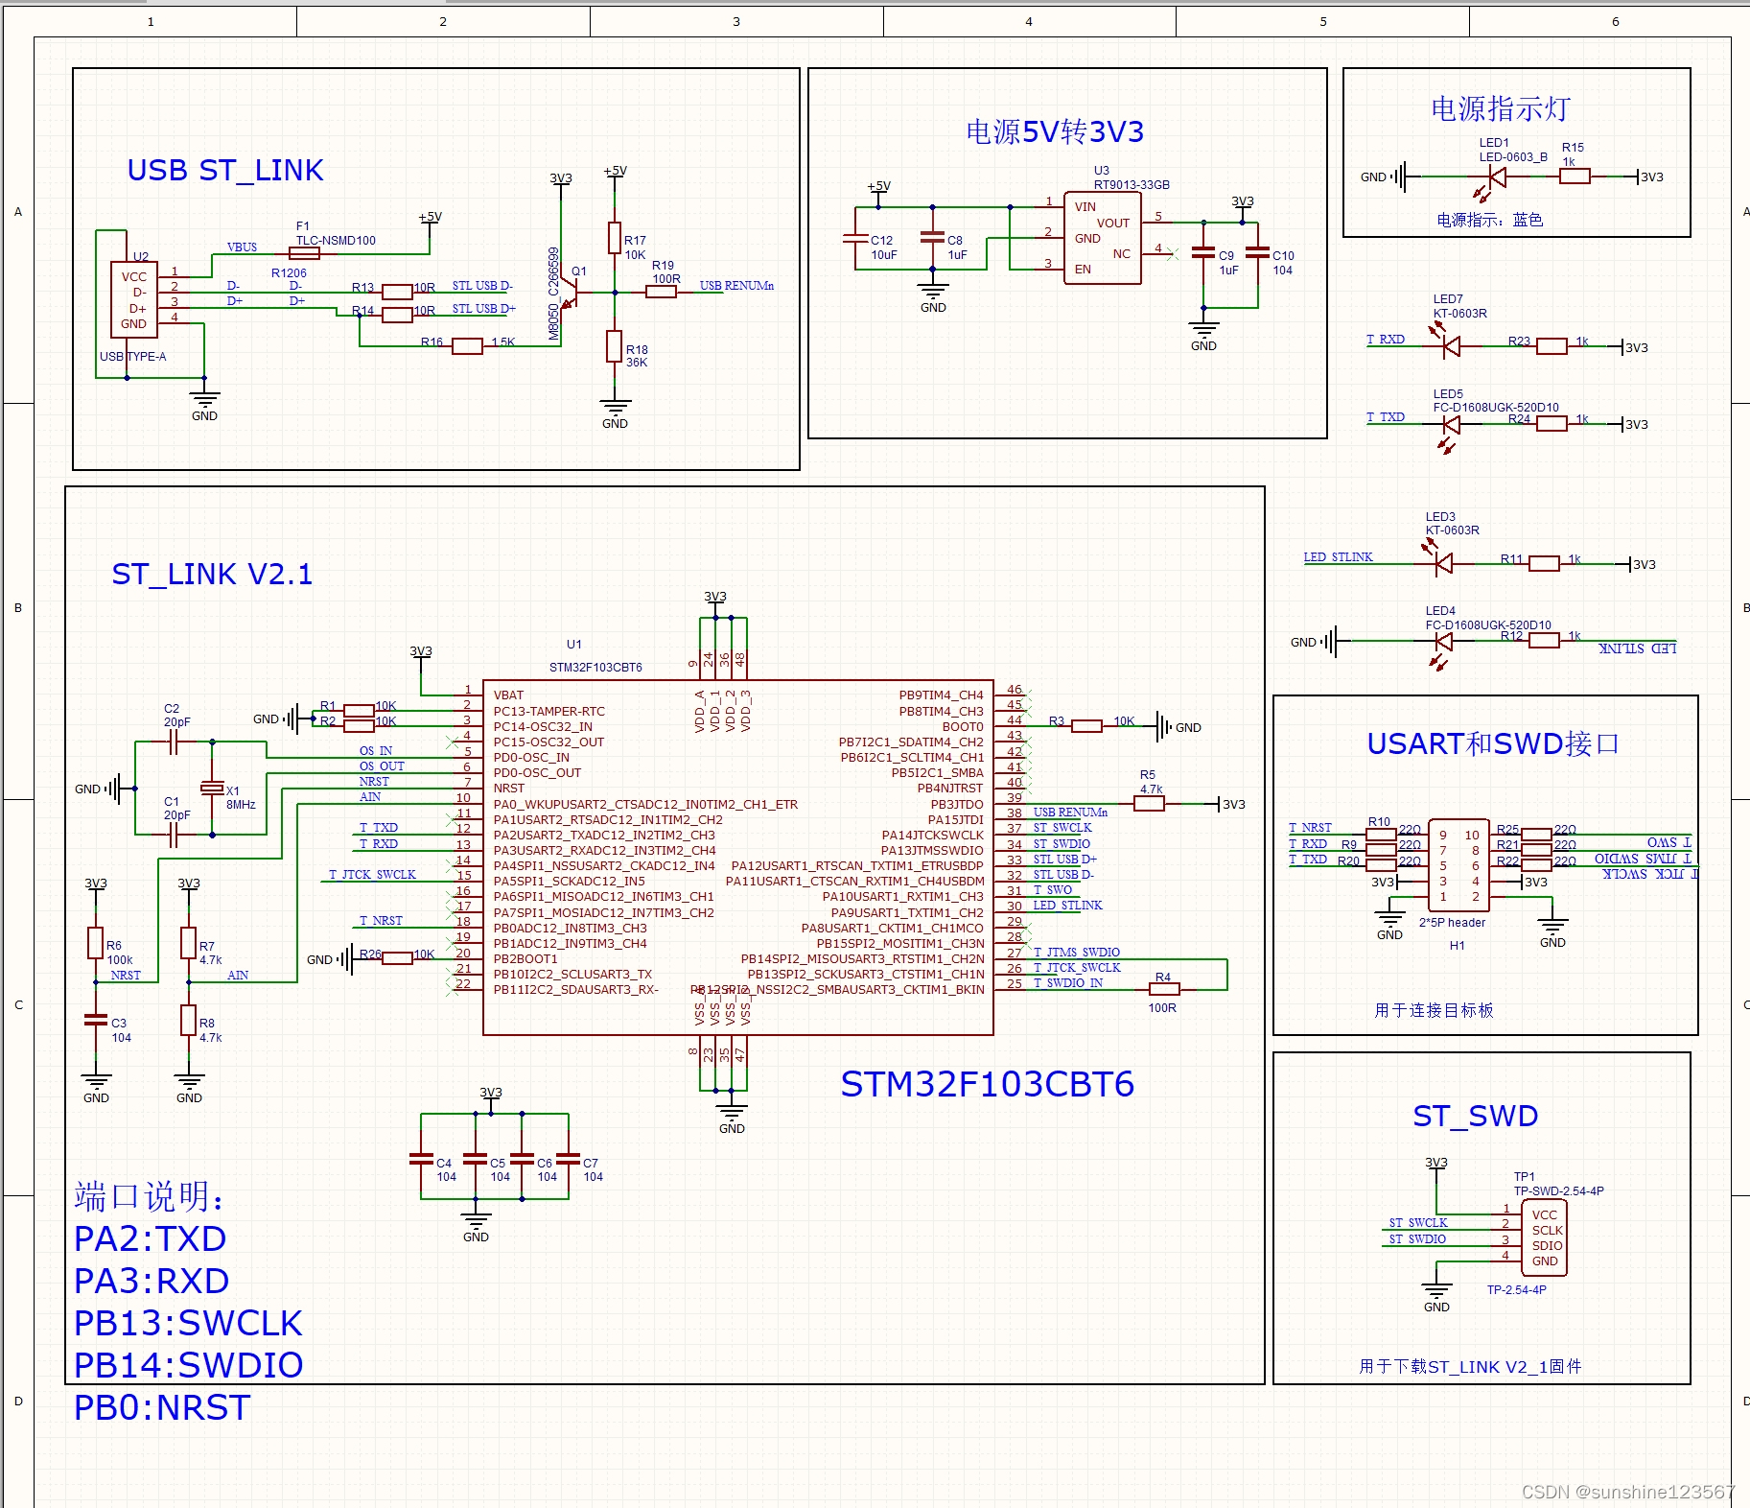The width and height of the screenshot is (1750, 1508).
Task: Select capacitor C2 20pF
Action: 174,742
